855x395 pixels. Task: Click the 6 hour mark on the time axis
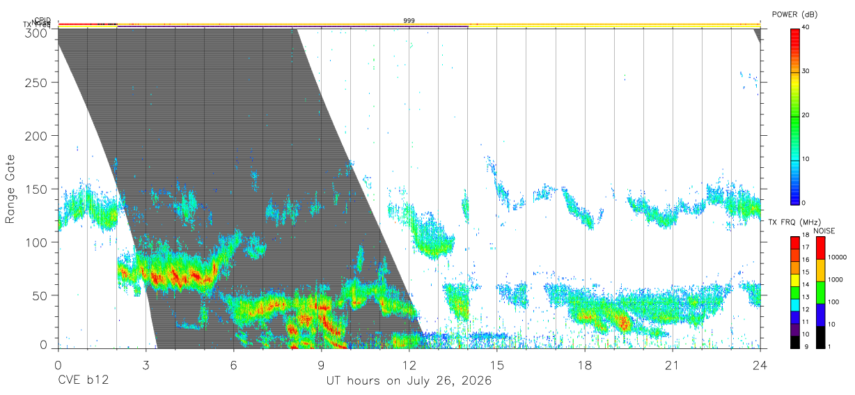233,365
